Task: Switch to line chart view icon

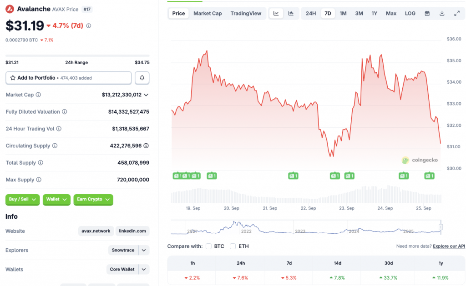Action: [x=276, y=13]
